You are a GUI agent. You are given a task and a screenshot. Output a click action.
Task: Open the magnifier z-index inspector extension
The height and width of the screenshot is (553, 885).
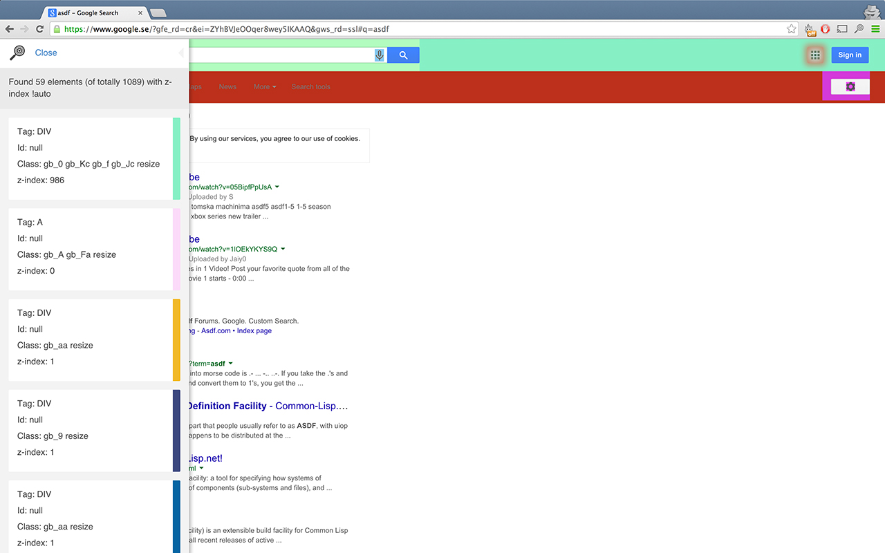click(x=857, y=28)
